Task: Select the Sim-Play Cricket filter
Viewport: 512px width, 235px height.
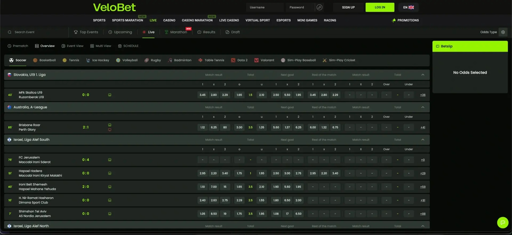Action: coord(339,60)
